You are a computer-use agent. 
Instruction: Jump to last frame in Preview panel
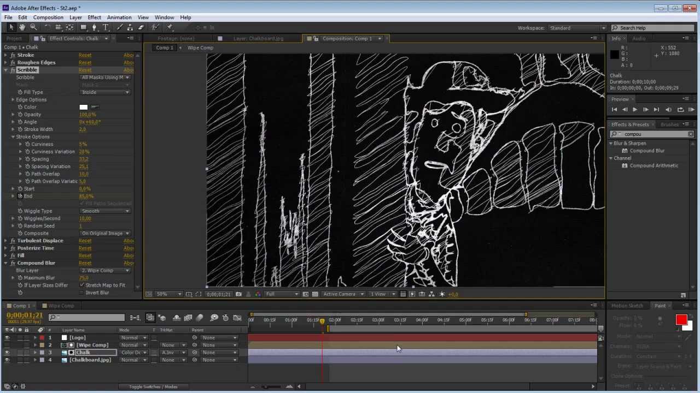pyautogui.click(x=656, y=110)
